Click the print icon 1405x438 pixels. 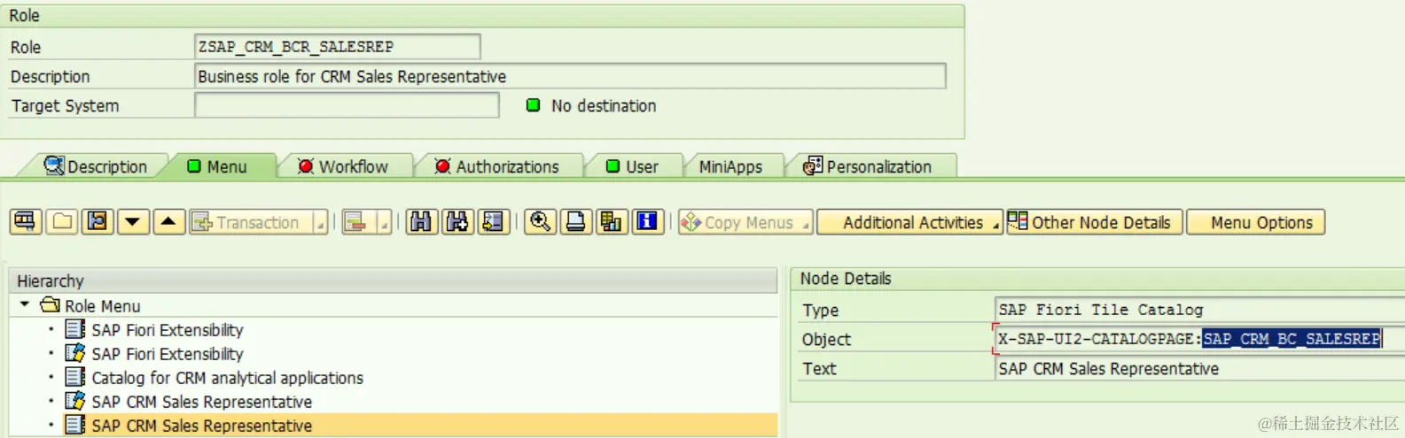tap(575, 222)
